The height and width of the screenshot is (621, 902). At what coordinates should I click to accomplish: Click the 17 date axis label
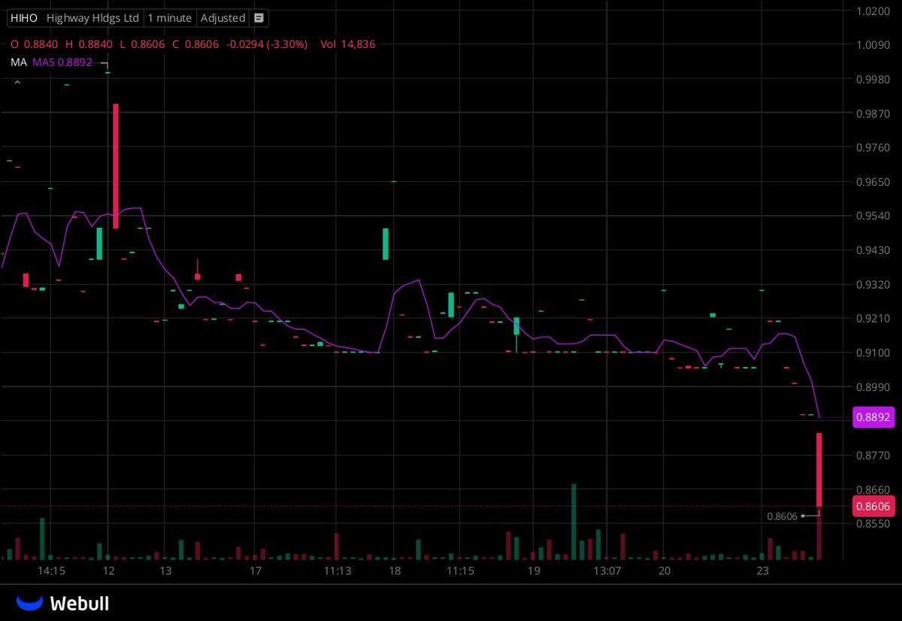pyautogui.click(x=255, y=571)
